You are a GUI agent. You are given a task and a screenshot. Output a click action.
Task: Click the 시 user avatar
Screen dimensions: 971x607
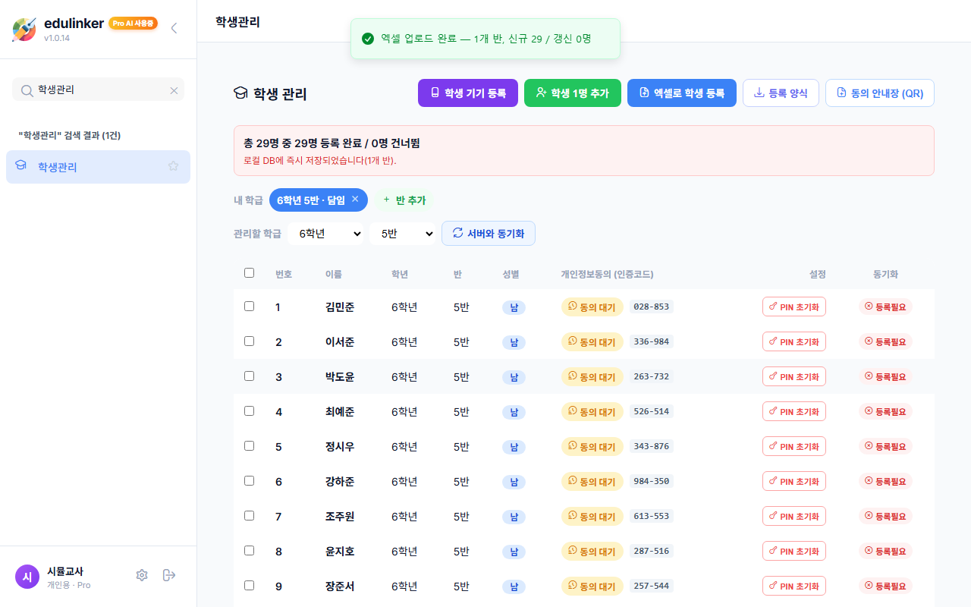click(x=27, y=577)
